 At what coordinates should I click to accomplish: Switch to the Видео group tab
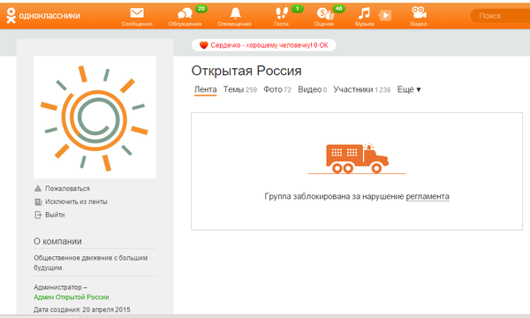coord(313,89)
